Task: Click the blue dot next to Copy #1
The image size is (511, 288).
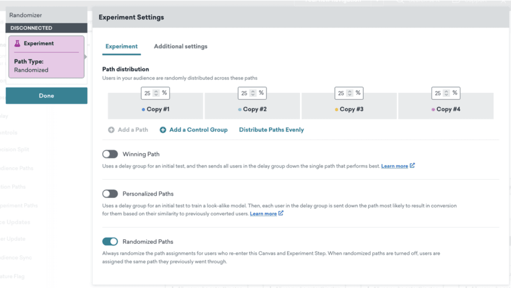Action: point(144,110)
